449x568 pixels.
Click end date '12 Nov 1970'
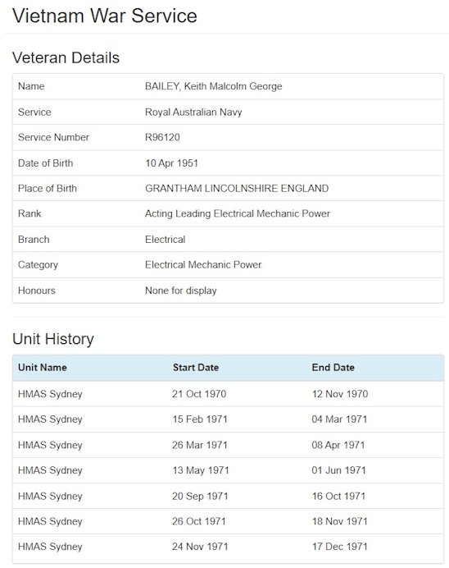click(340, 394)
